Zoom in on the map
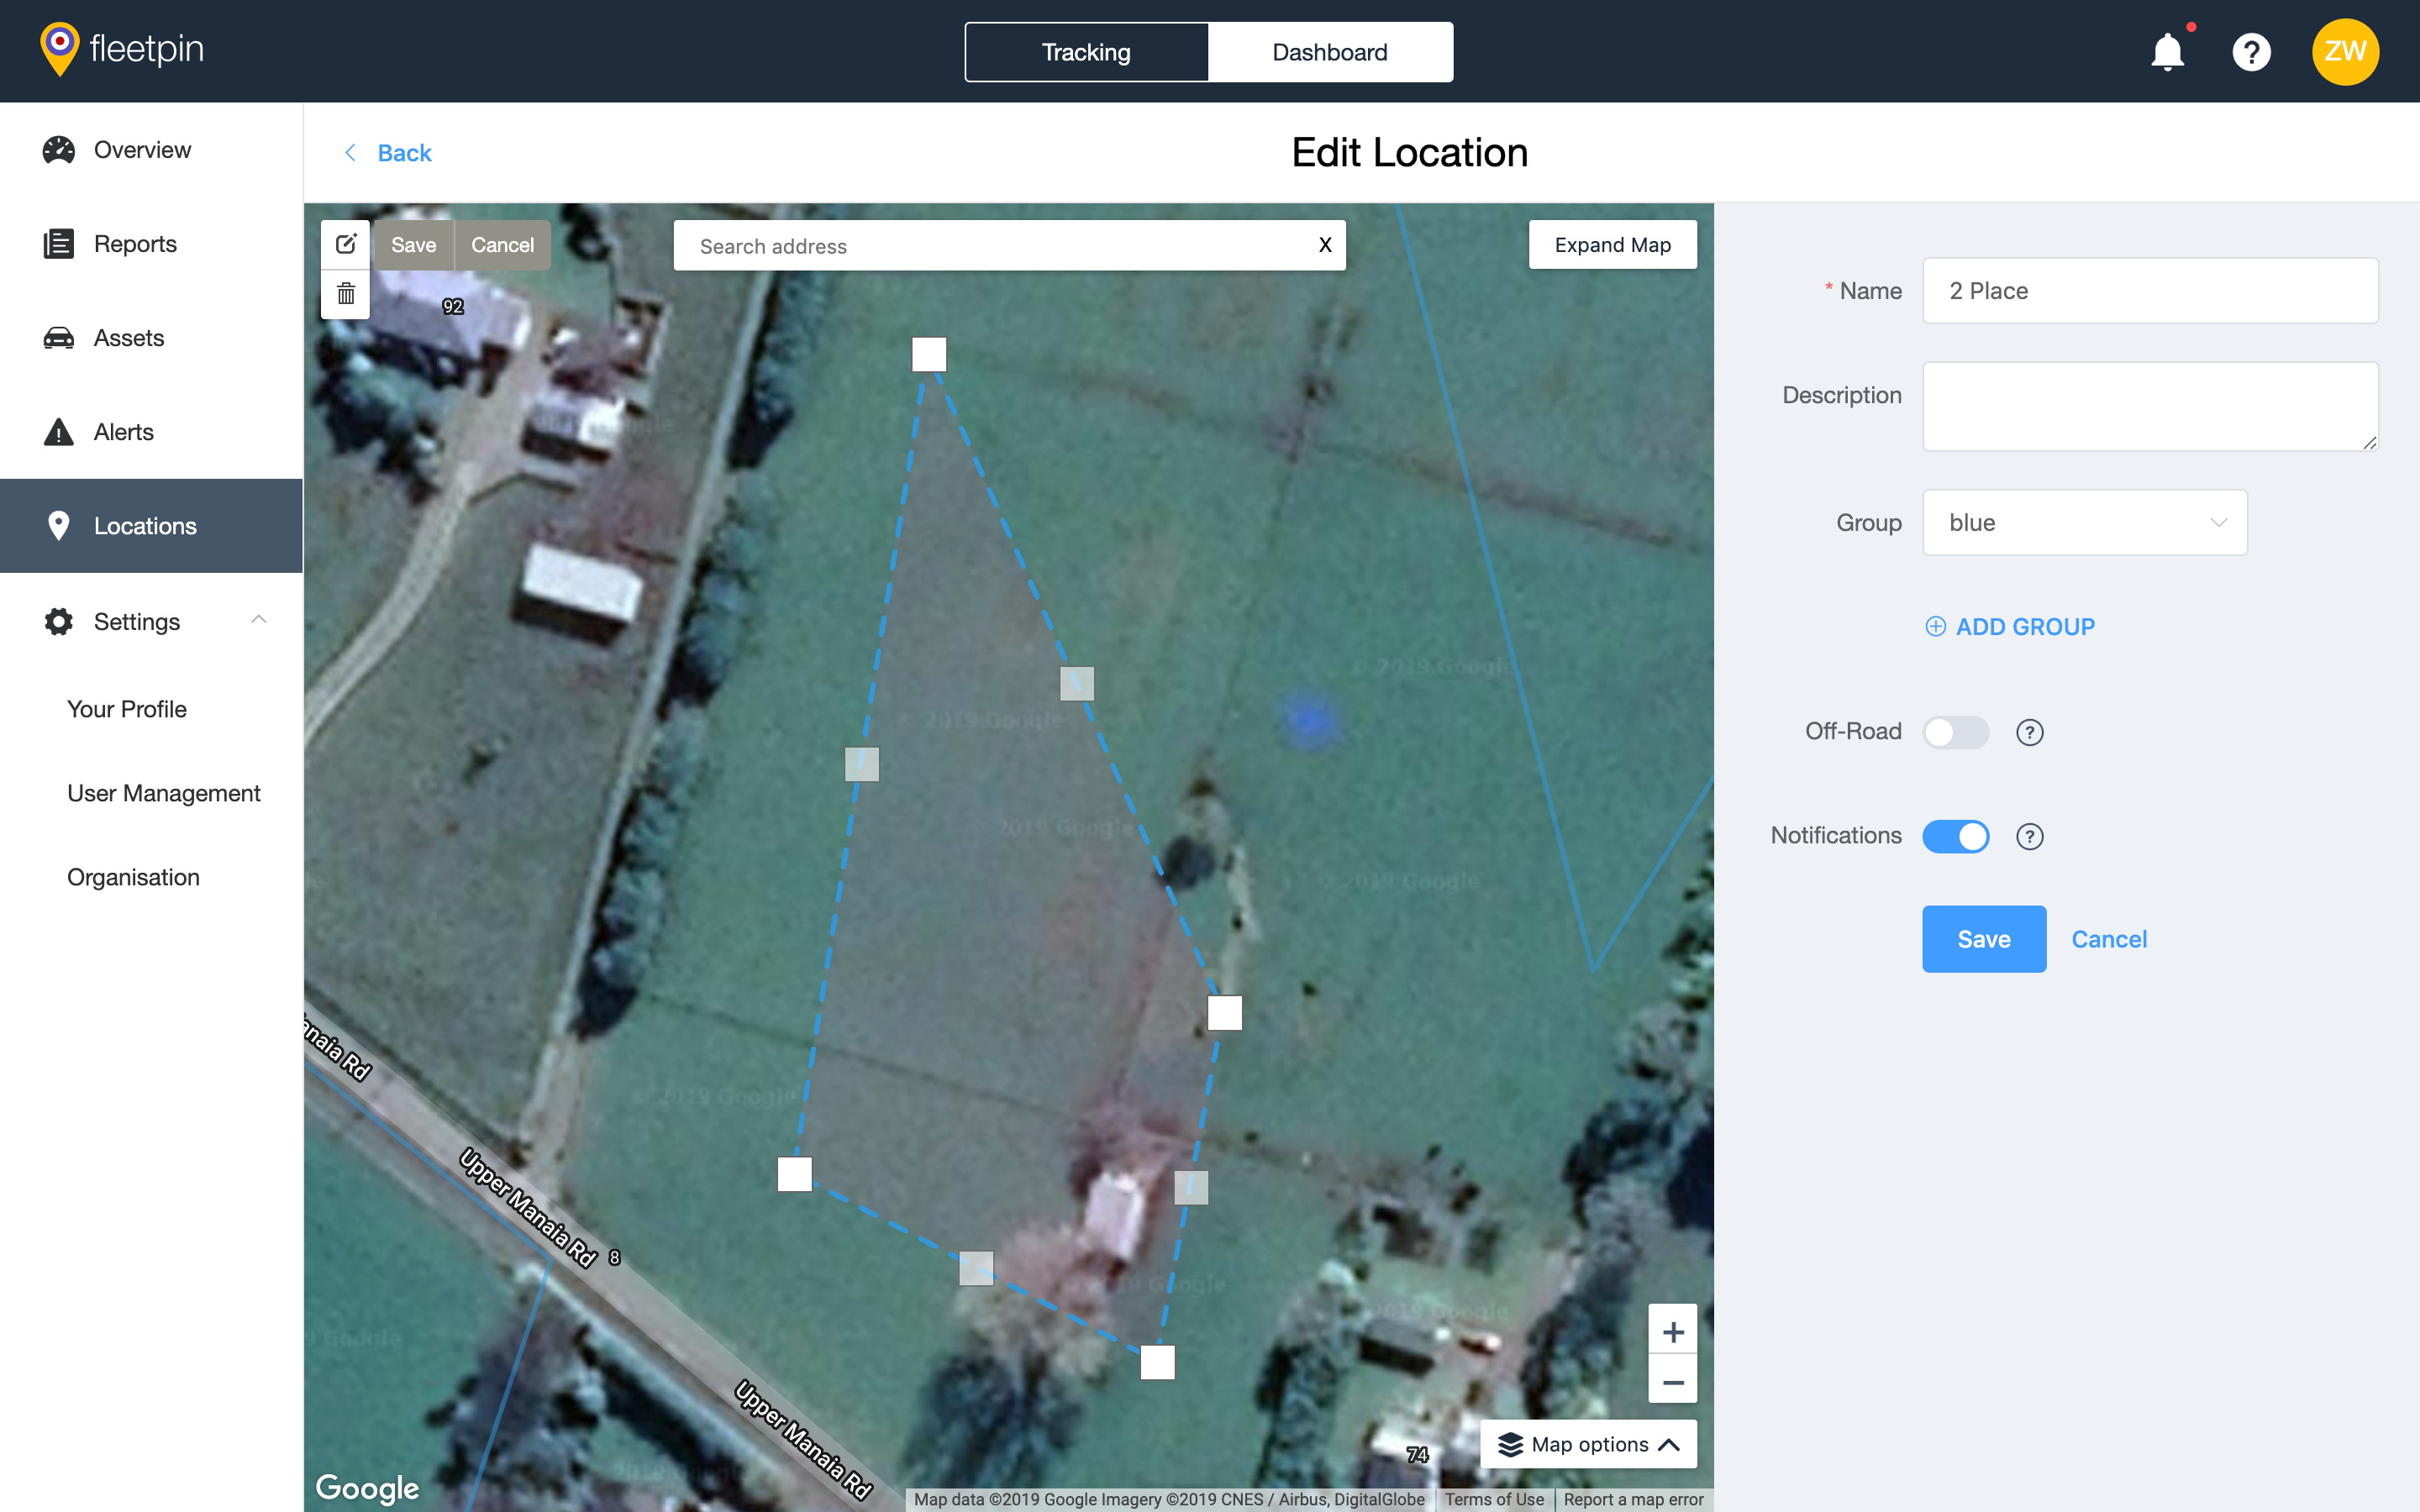 coord(1672,1331)
